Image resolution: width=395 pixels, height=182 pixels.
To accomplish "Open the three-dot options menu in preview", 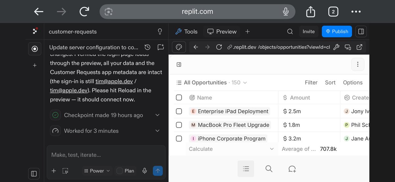I will (x=358, y=65).
